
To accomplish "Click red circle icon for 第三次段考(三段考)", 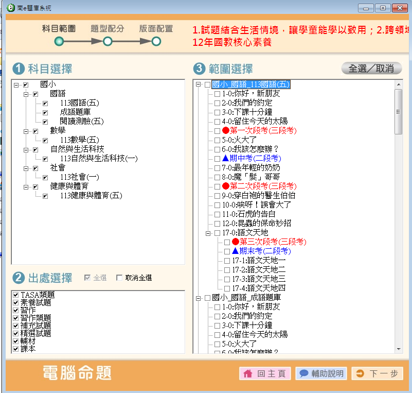I will (x=235, y=242).
